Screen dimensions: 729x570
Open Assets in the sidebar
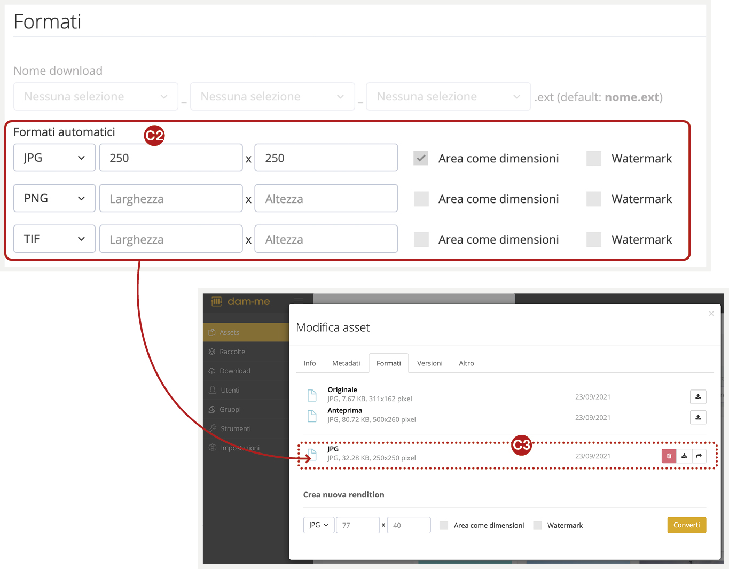pyautogui.click(x=229, y=332)
